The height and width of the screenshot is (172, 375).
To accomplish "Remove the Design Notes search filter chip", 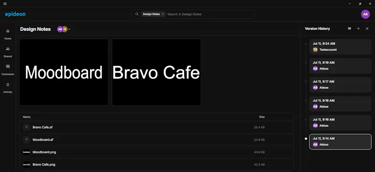I will 163,14.
